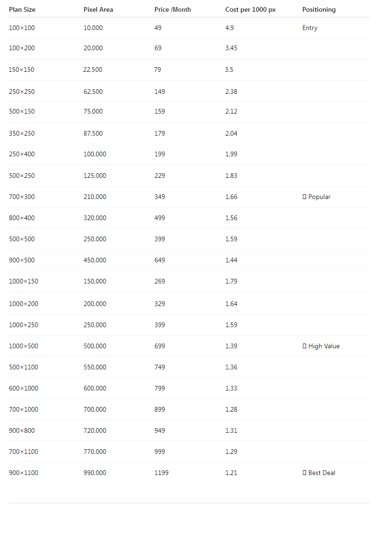Click the 600×1000 plan size cell
The width and height of the screenshot is (384, 552).
[x=23, y=389]
